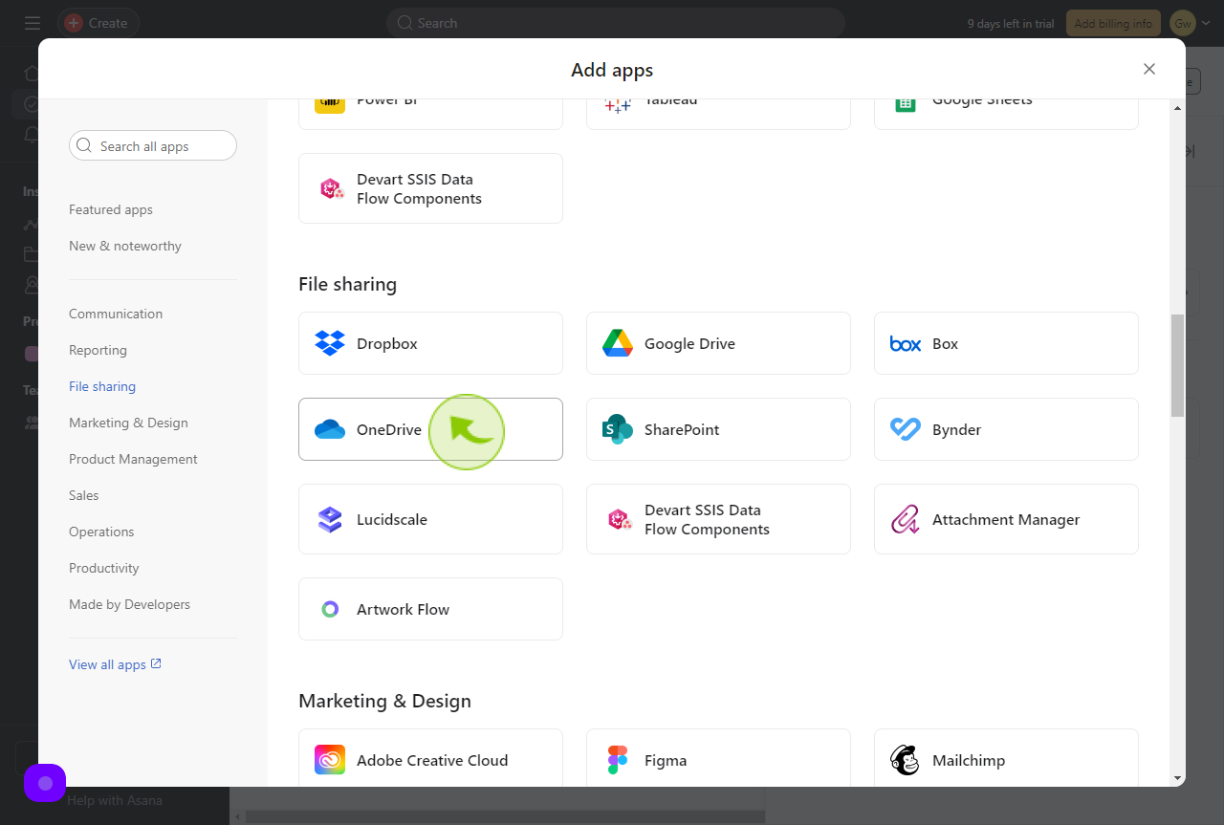Select the Communication category

coord(116,314)
